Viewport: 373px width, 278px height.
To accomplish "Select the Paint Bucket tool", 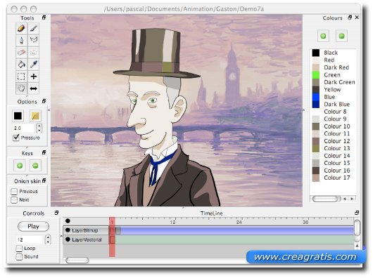I will (21, 65).
